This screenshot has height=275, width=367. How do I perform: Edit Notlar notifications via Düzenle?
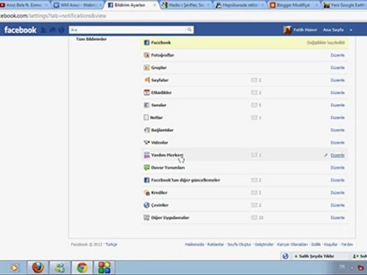coord(337,117)
